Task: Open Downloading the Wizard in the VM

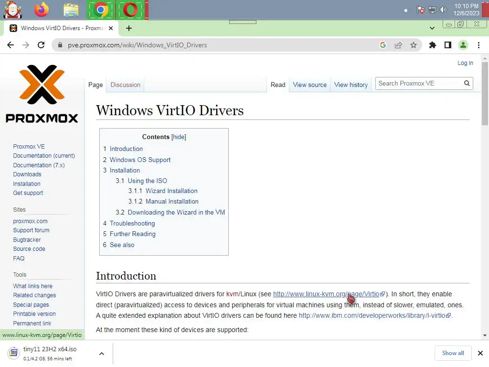Action: [176, 212]
